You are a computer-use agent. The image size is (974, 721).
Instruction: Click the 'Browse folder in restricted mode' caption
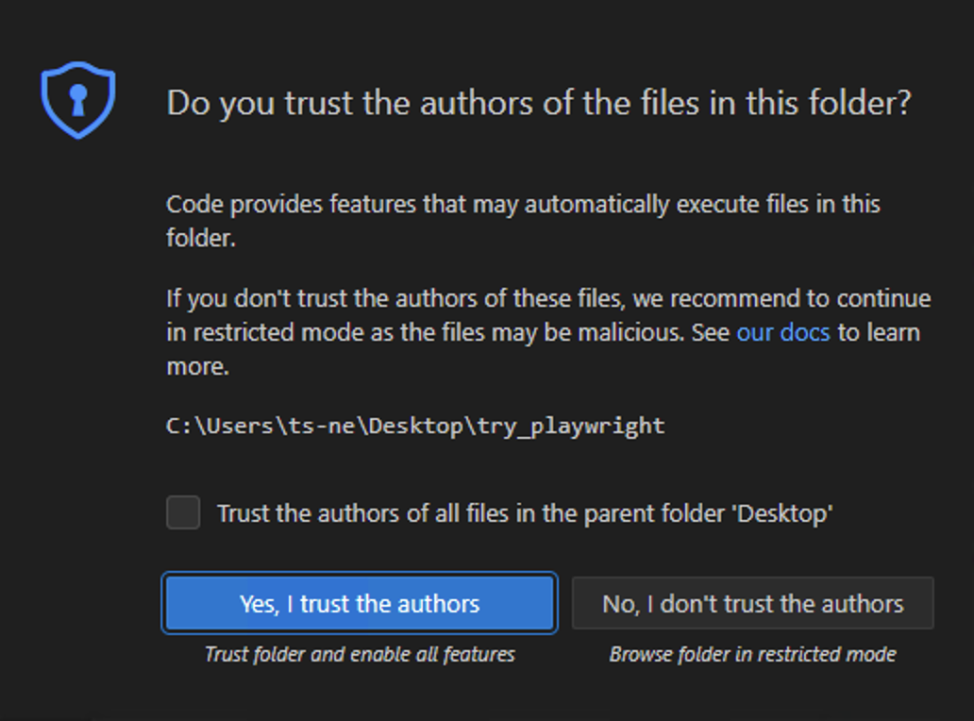point(752,654)
